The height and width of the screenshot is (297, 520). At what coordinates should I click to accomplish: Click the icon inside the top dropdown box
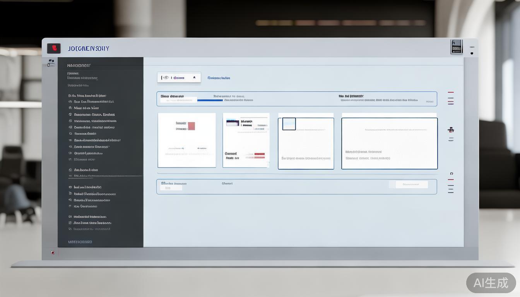point(165,78)
